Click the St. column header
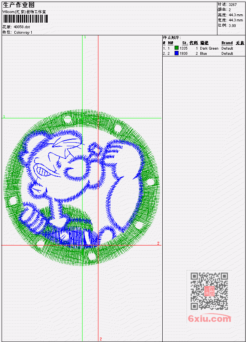The image size is (246, 342). pos(185,43)
